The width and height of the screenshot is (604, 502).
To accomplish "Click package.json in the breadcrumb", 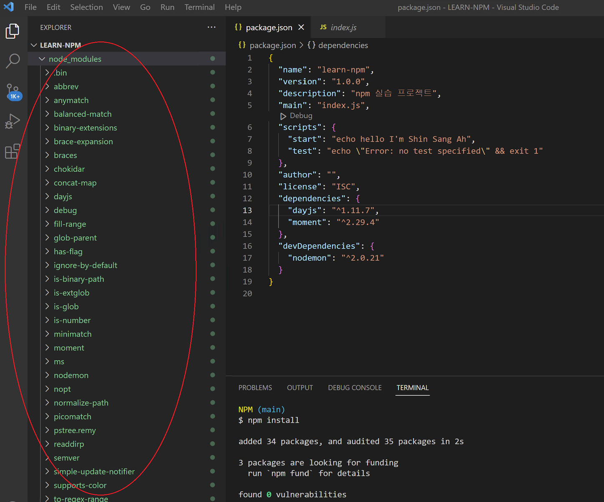I will [x=272, y=45].
